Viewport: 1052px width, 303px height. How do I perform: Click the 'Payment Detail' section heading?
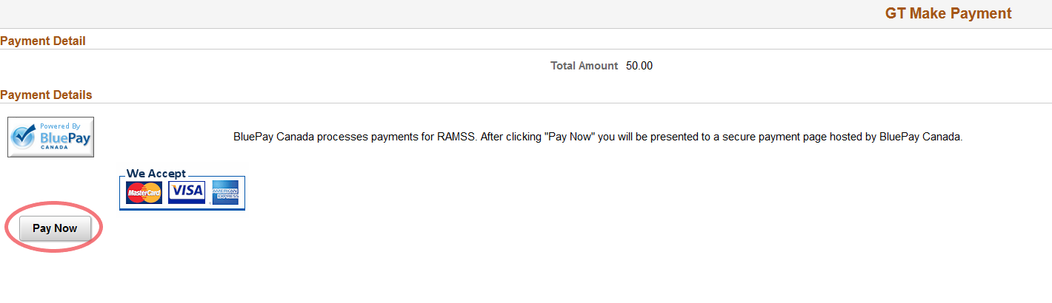coord(43,41)
